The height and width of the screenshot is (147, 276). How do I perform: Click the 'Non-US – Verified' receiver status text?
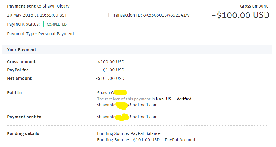tap(174, 99)
